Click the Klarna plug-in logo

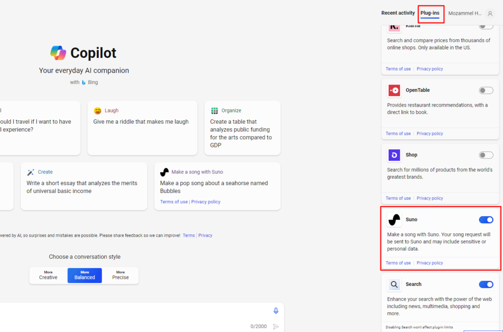(394, 28)
